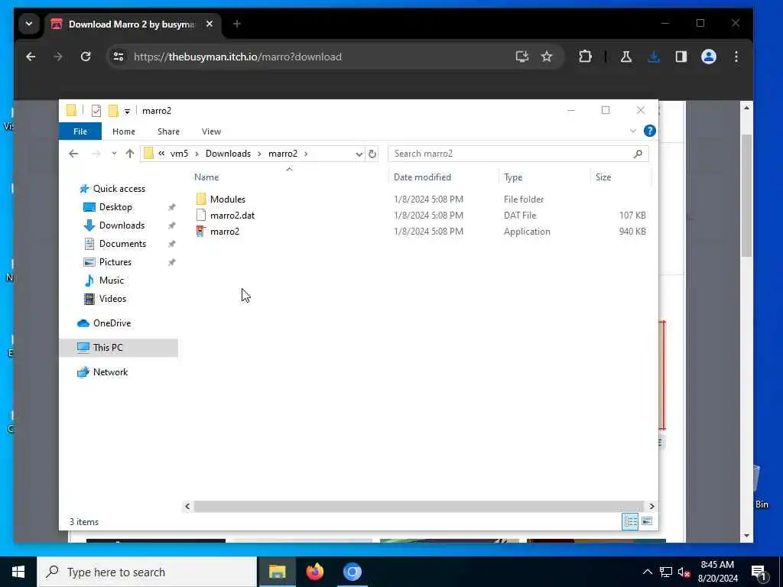This screenshot has width=783, height=587.
Task: Open recent locations dropdown arrow
Action: (x=114, y=154)
